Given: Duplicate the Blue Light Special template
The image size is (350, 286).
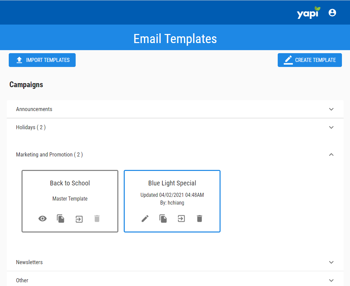Looking at the screenshot, I should tap(163, 218).
